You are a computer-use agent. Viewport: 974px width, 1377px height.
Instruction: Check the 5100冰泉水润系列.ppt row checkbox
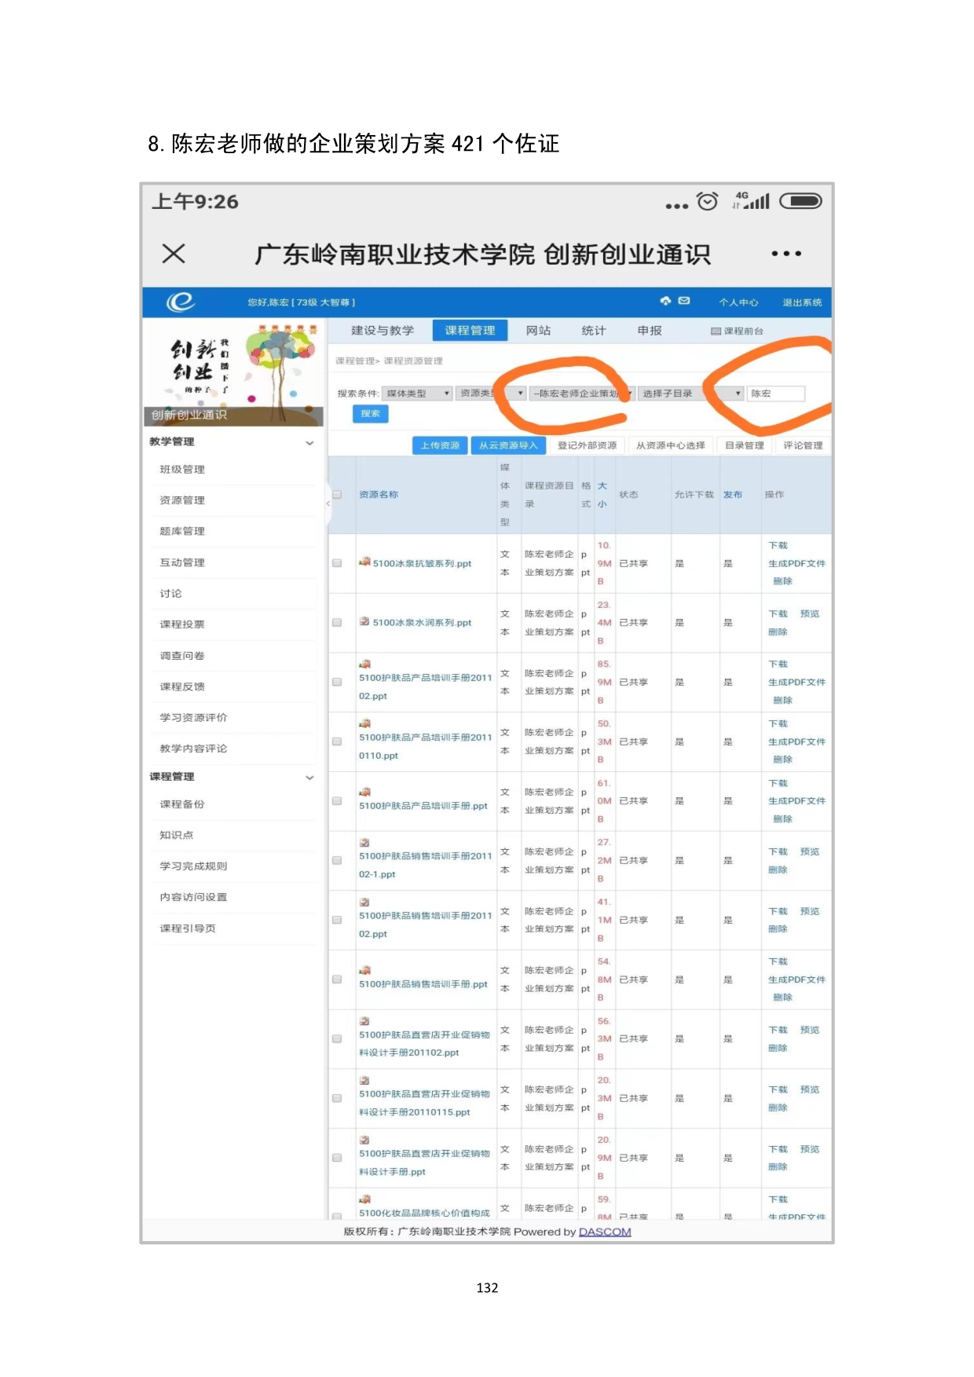(x=337, y=622)
